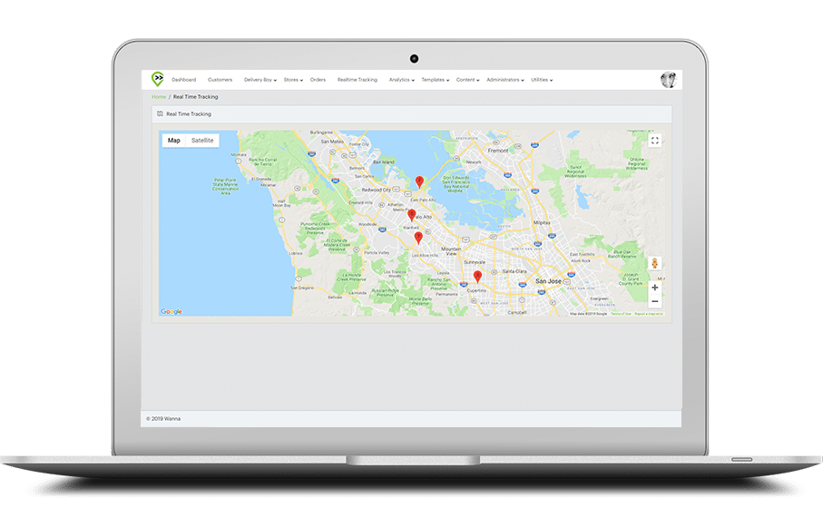Click the red marker near Cupertino
This screenshot has height=527, width=823.
coord(477,276)
